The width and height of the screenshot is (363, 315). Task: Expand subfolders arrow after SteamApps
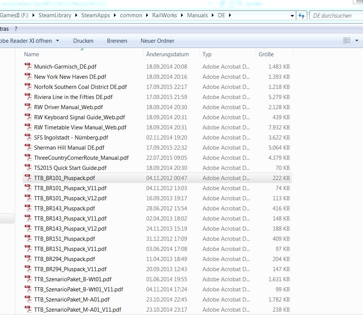tap(115, 15)
